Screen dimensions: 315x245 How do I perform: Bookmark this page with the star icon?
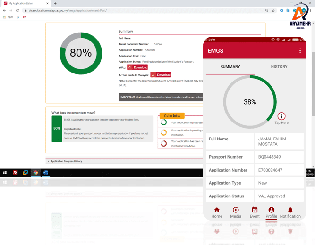tap(273, 11)
